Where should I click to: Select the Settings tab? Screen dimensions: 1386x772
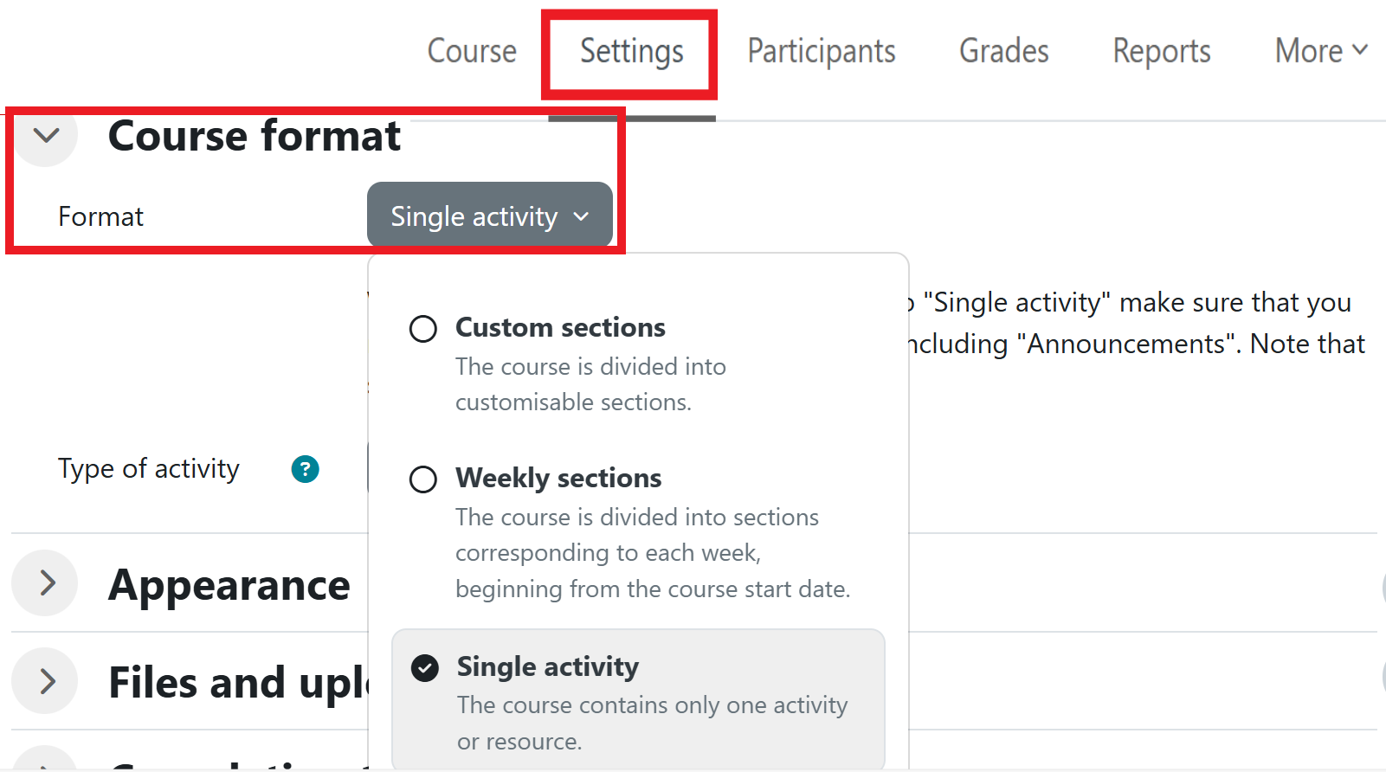(631, 51)
